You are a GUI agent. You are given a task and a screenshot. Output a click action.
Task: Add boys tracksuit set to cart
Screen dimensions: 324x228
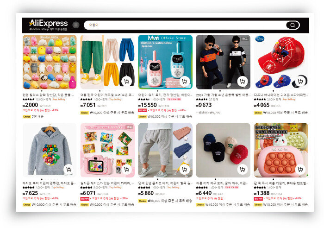(243, 81)
